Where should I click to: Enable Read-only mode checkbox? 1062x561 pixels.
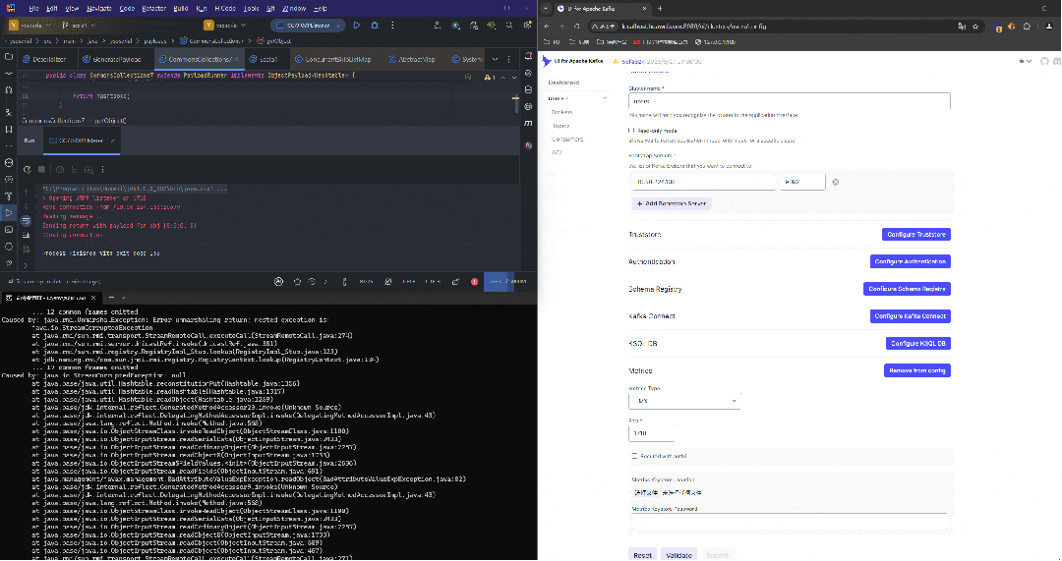631,130
